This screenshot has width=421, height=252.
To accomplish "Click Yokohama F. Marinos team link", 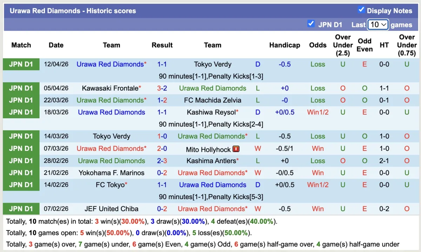I will pos(111,173).
